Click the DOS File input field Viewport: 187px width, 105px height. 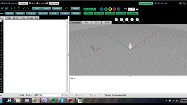click(x=52, y=95)
